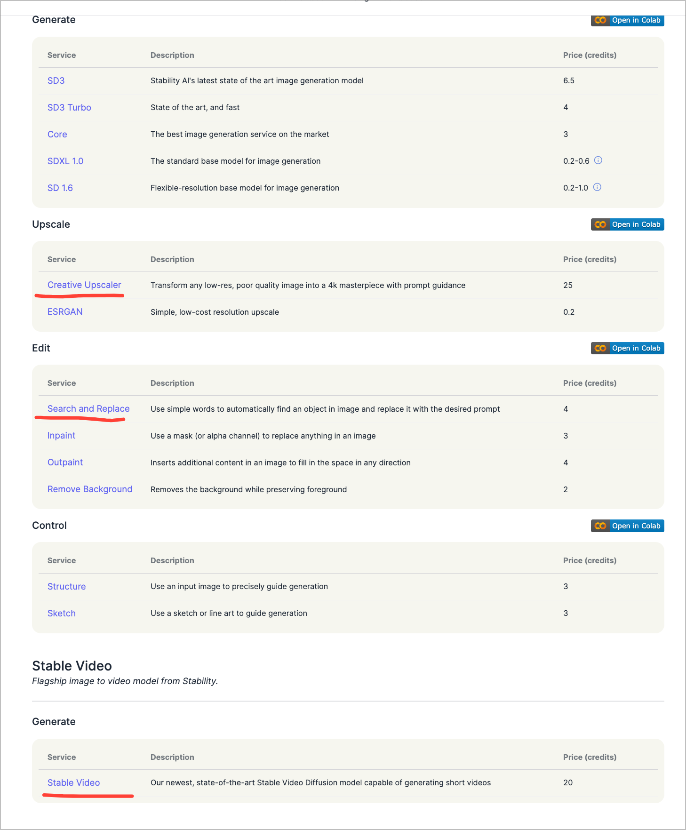Open the ESRGAN upscale link
The image size is (686, 830).
[x=65, y=311]
